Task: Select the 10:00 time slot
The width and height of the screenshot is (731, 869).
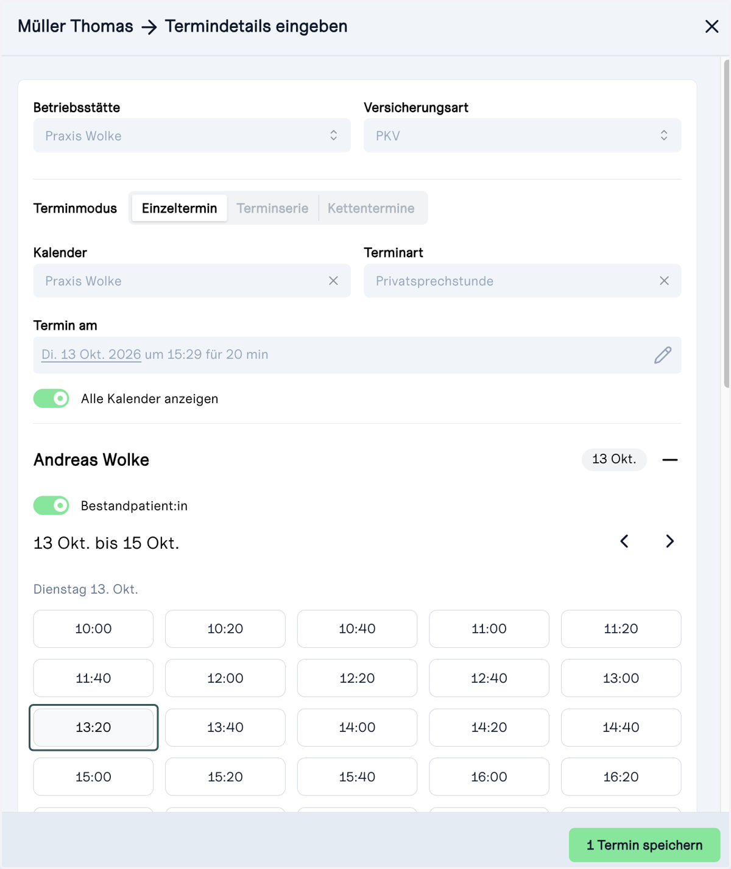Action: click(93, 629)
